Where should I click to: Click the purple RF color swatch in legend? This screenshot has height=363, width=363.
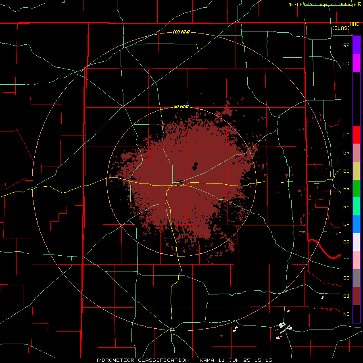tap(356, 45)
